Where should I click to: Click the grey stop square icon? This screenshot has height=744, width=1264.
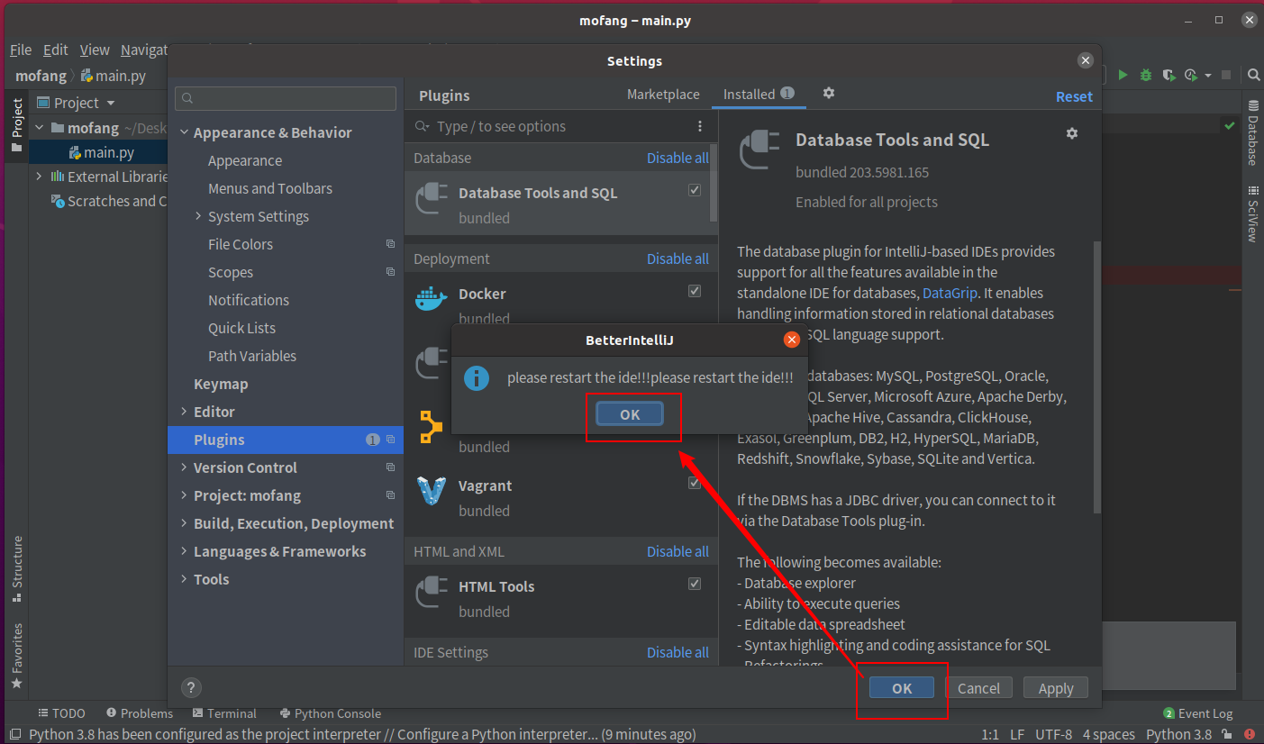tap(1226, 76)
